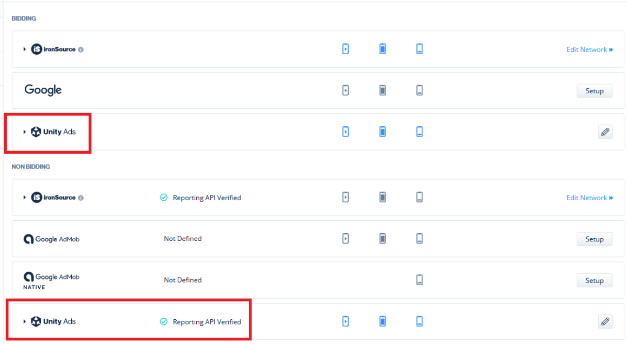Viewport: 627px width, 344px height.
Task: Open Edit Network link for Non Bidding ironSource
Action: coord(589,198)
